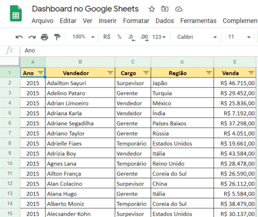Apply R$ currency format
This screenshot has height=217, width=258.
tap(107, 37)
